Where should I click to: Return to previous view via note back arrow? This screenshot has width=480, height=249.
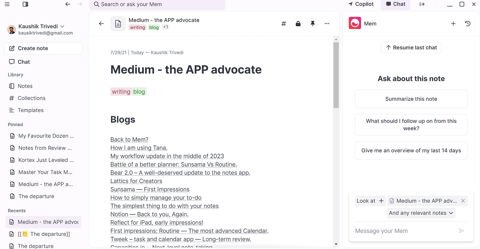[x=101, y=24]
